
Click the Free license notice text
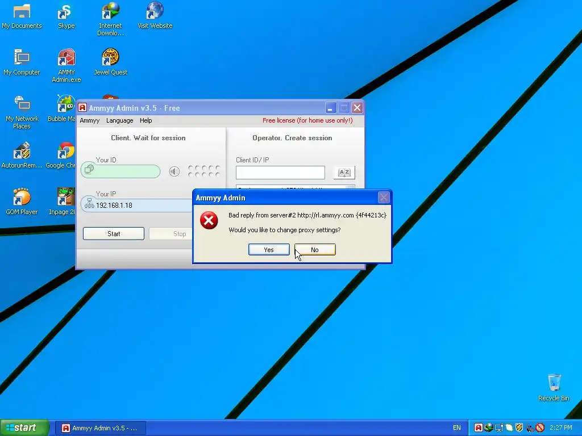307,120
